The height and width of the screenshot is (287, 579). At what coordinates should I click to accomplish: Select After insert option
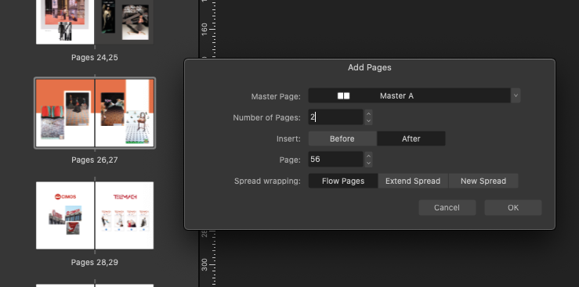[411, 138]
